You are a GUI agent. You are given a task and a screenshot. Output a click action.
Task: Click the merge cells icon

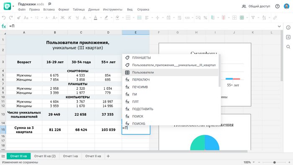point(234,18)
